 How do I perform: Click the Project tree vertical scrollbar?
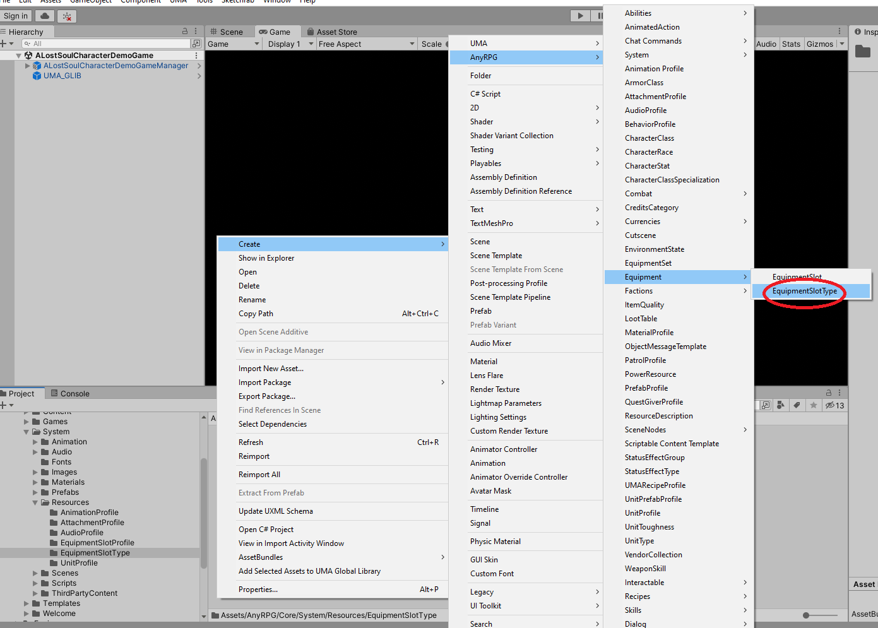203,512
